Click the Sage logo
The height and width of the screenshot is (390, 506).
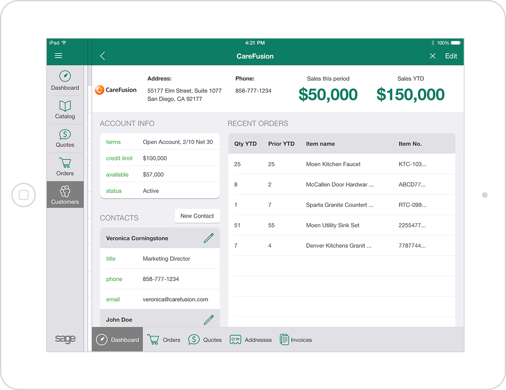(x=65, y=339)
